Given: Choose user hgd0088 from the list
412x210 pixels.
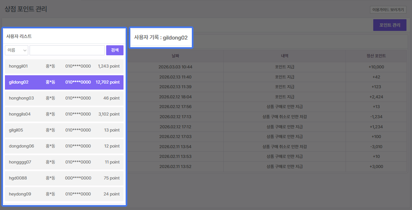Looking at the screenshot, I should click(x=64, y=178).
